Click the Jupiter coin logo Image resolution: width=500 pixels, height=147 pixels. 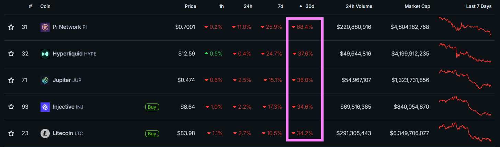(45, 80)
